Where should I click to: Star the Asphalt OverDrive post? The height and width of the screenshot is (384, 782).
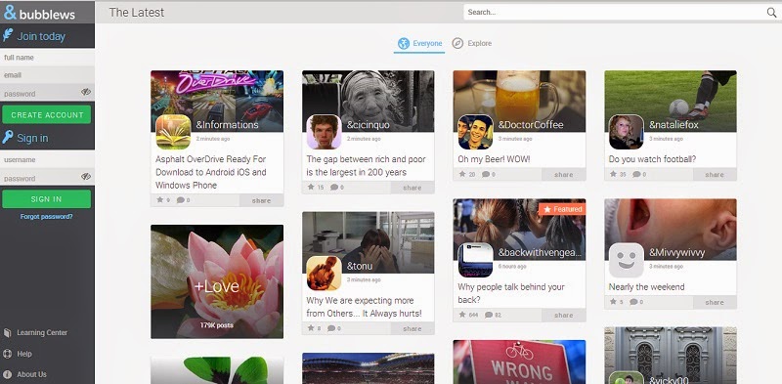coord(160,200)
